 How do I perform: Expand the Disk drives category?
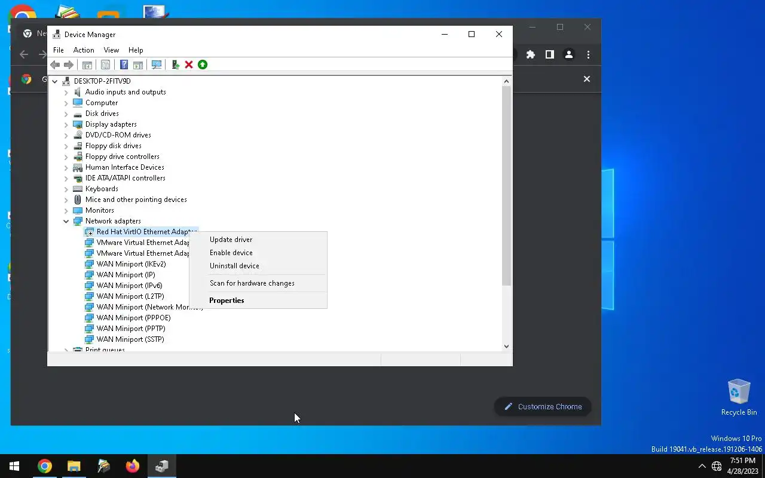66,114
